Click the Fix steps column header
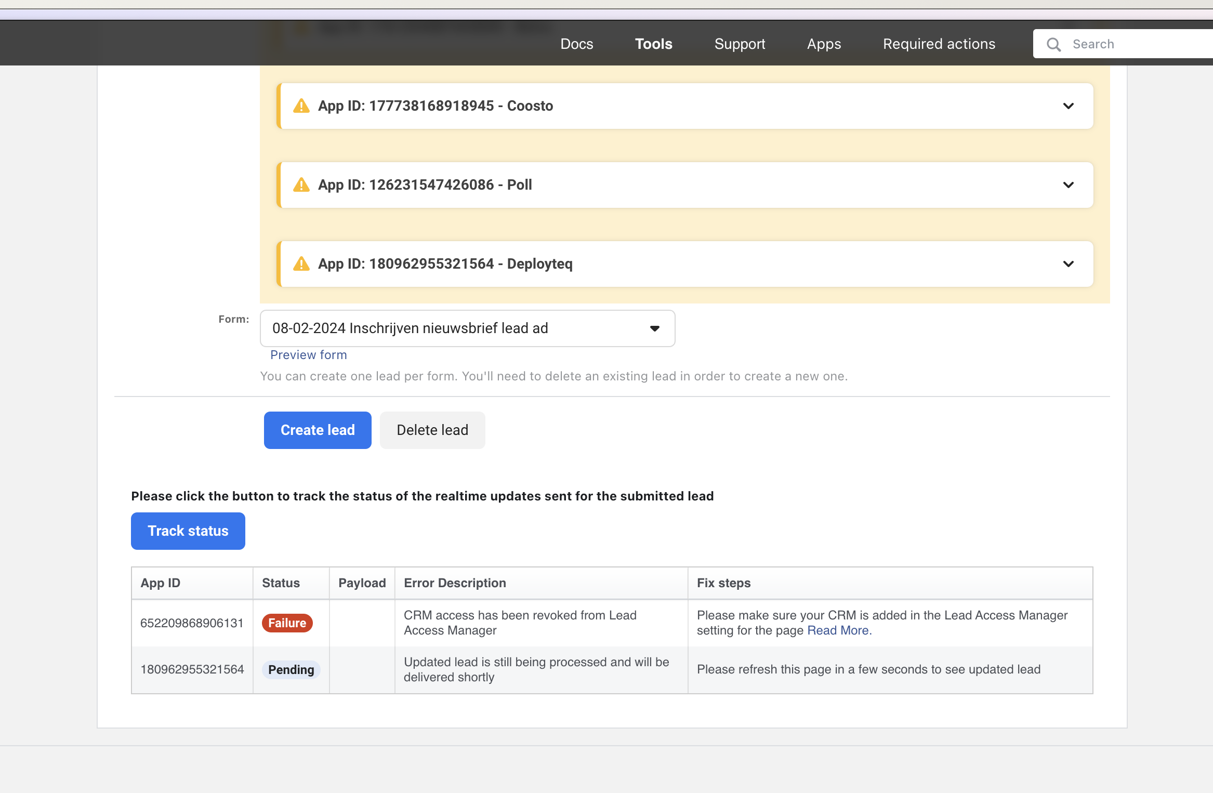The image size is (1213, 793). click(890, 583)
